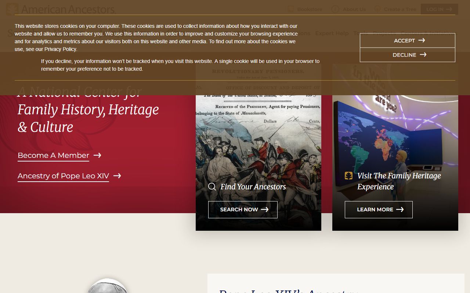Image resolution: width=470 pixels, height=293 pixels.
Task: Click the SEARCH NOW button
Action: click(x=243, y=209)
